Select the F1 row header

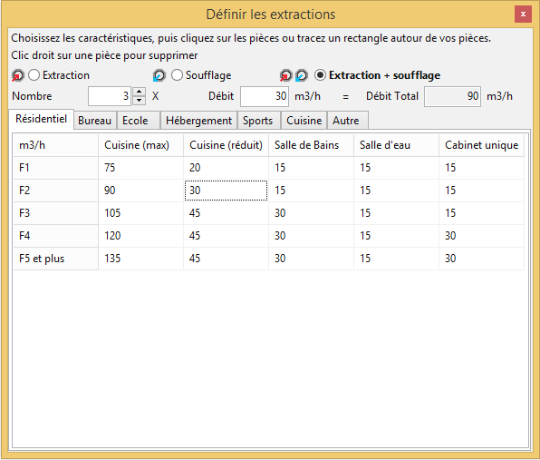pos(56,168)
